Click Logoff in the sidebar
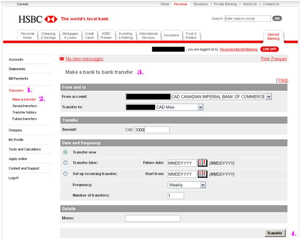 [13, 178]
